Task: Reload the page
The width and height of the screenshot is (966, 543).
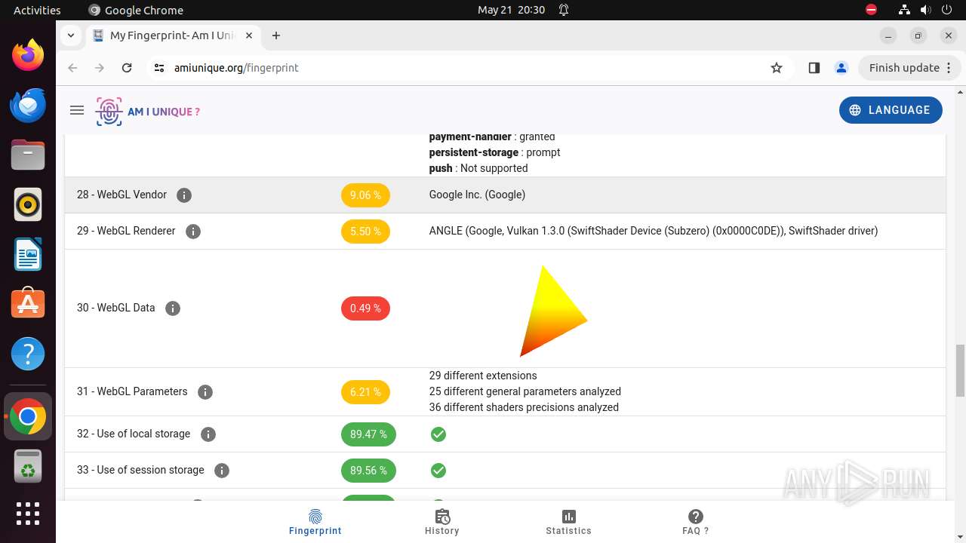Action: [x=127, y=68]
